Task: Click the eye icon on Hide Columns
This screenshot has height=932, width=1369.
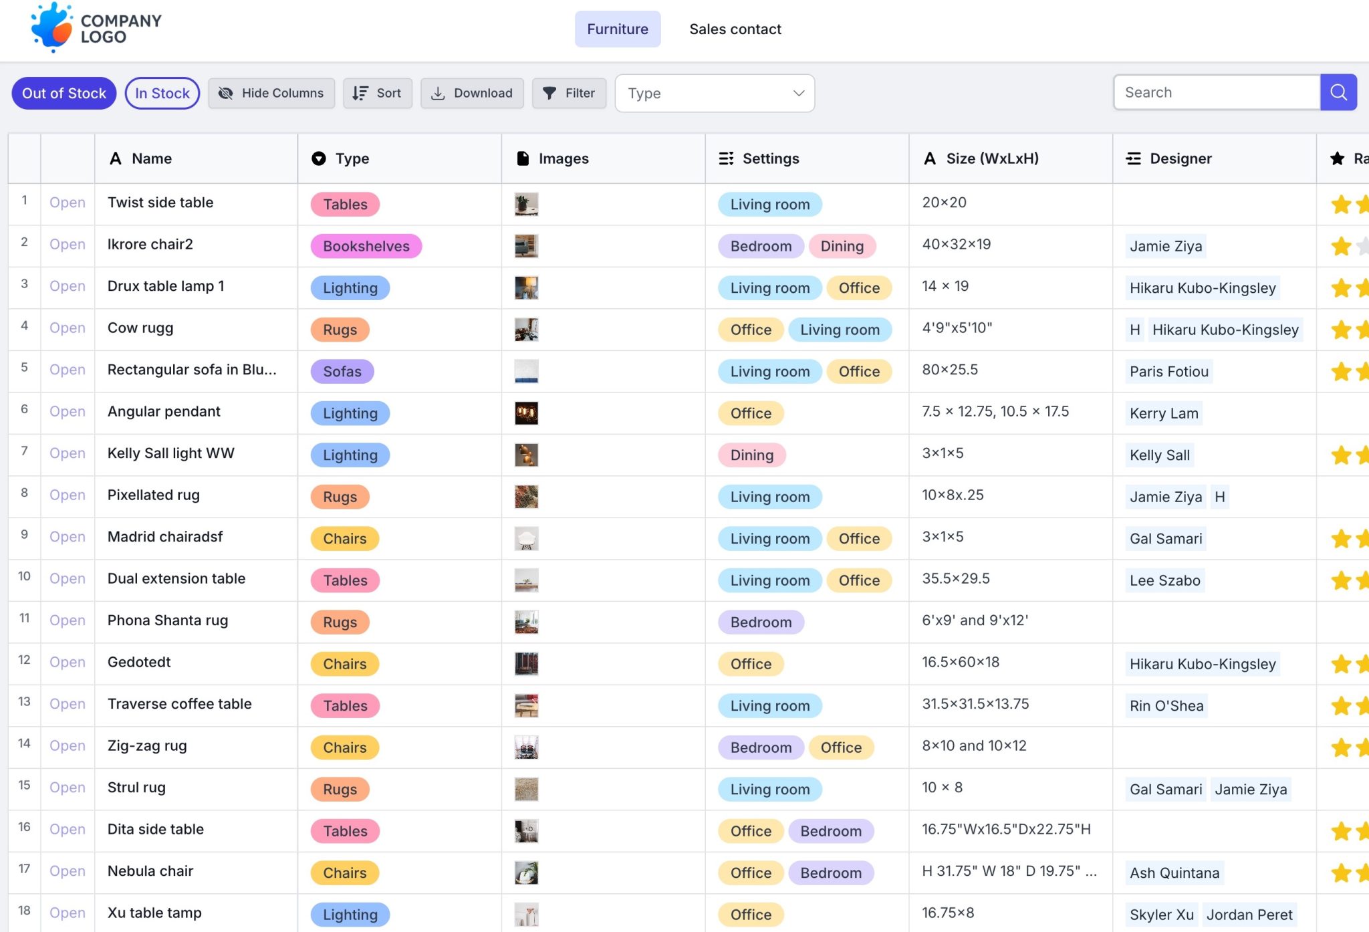Action: point(226,93)
